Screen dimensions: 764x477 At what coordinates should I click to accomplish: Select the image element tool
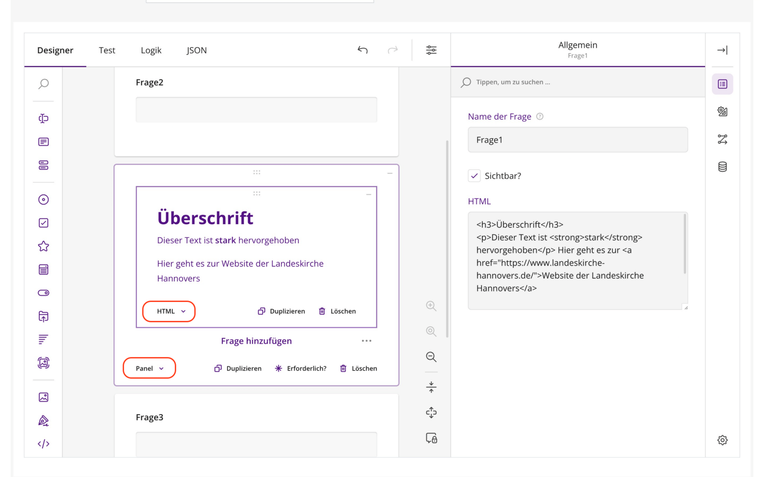click(x=44, y=397)
